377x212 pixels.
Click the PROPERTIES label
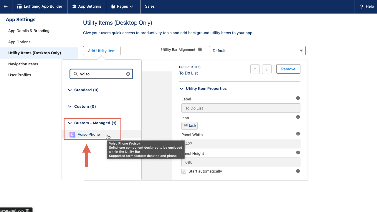[x=190, y=67]
